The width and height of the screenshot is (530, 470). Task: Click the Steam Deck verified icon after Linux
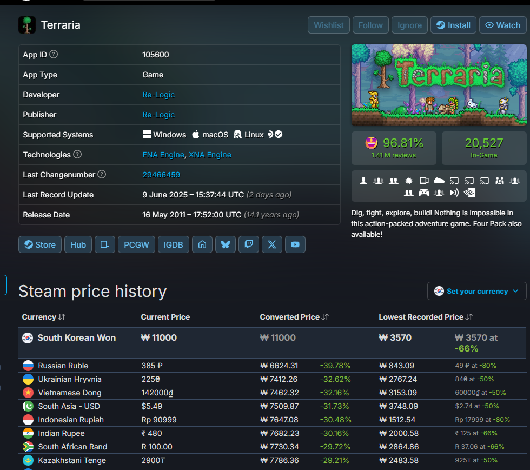pyautogui.click(x=275, y=134)
